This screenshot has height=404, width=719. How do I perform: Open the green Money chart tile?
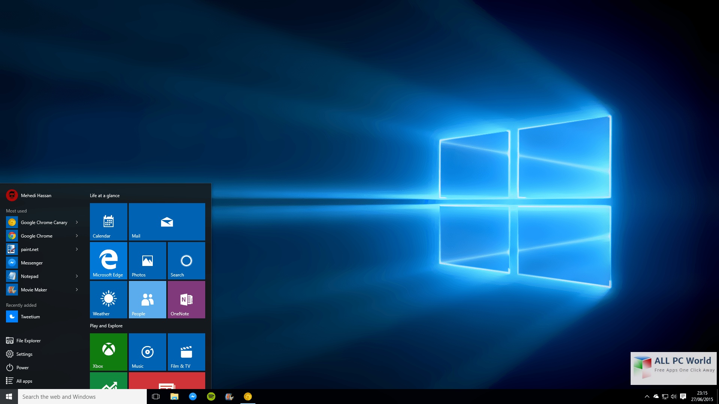coord(109,381)
